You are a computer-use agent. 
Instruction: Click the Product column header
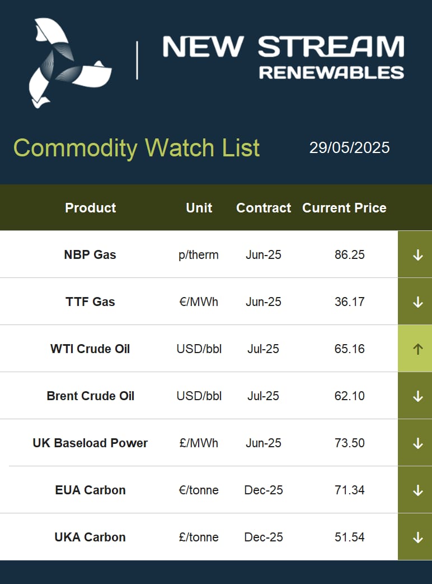(90, 208)
